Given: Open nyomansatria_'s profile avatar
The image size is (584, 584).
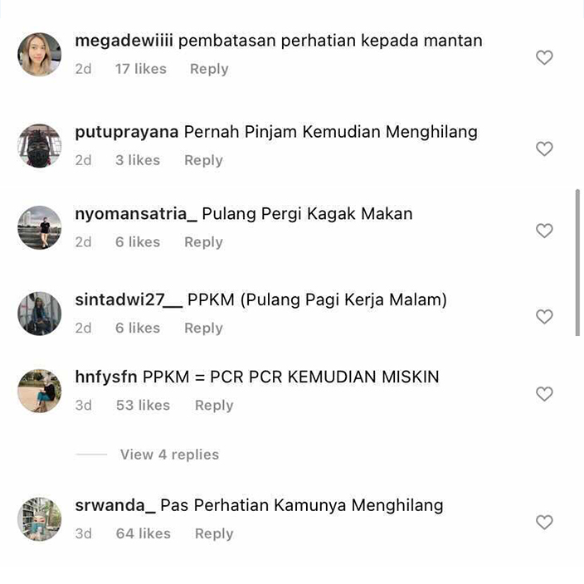Looking at the screenshot, I should coord(40,227).
